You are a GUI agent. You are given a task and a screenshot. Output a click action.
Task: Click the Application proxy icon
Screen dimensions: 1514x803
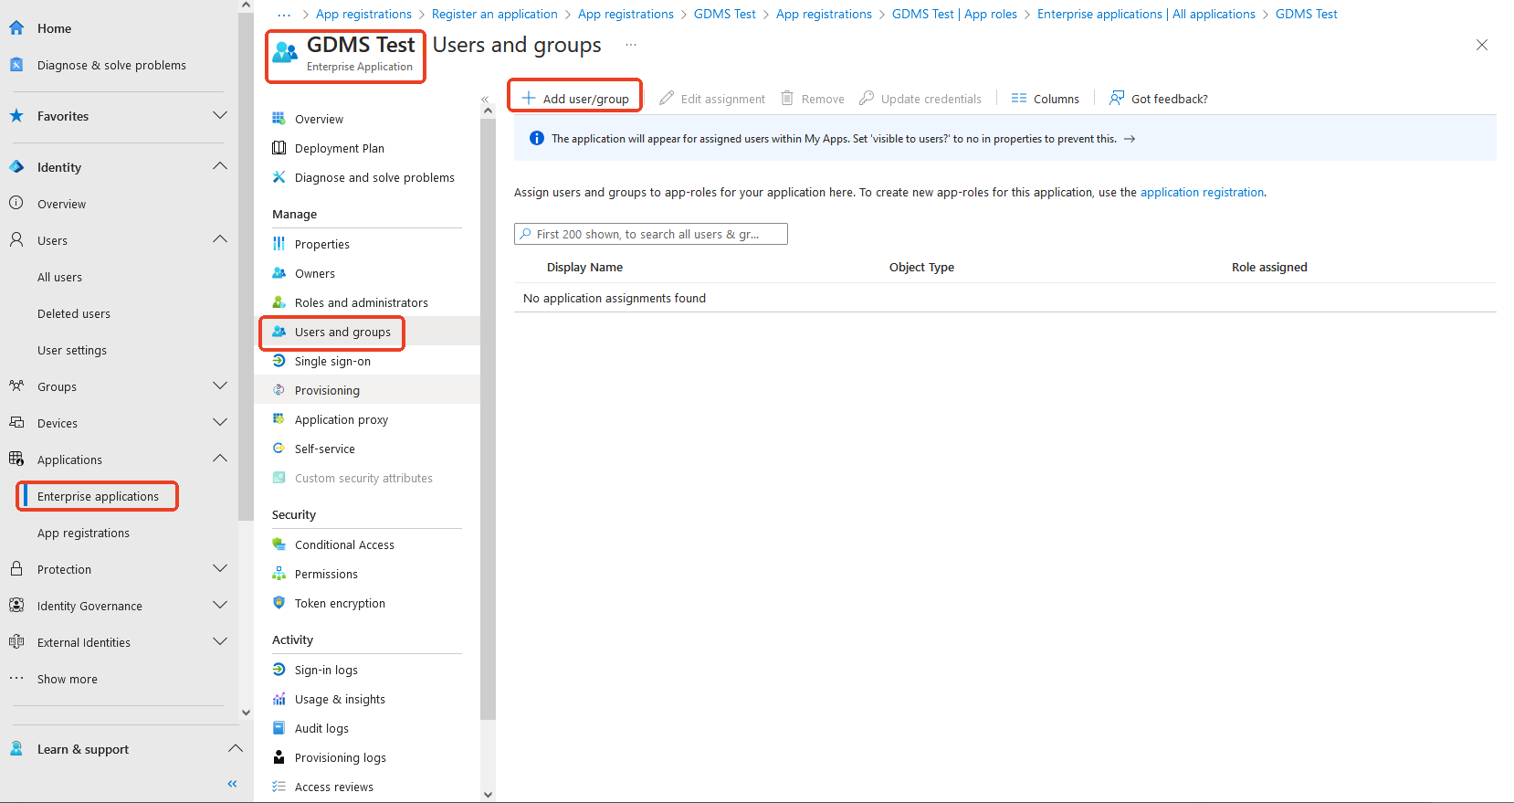click(279, 419)
